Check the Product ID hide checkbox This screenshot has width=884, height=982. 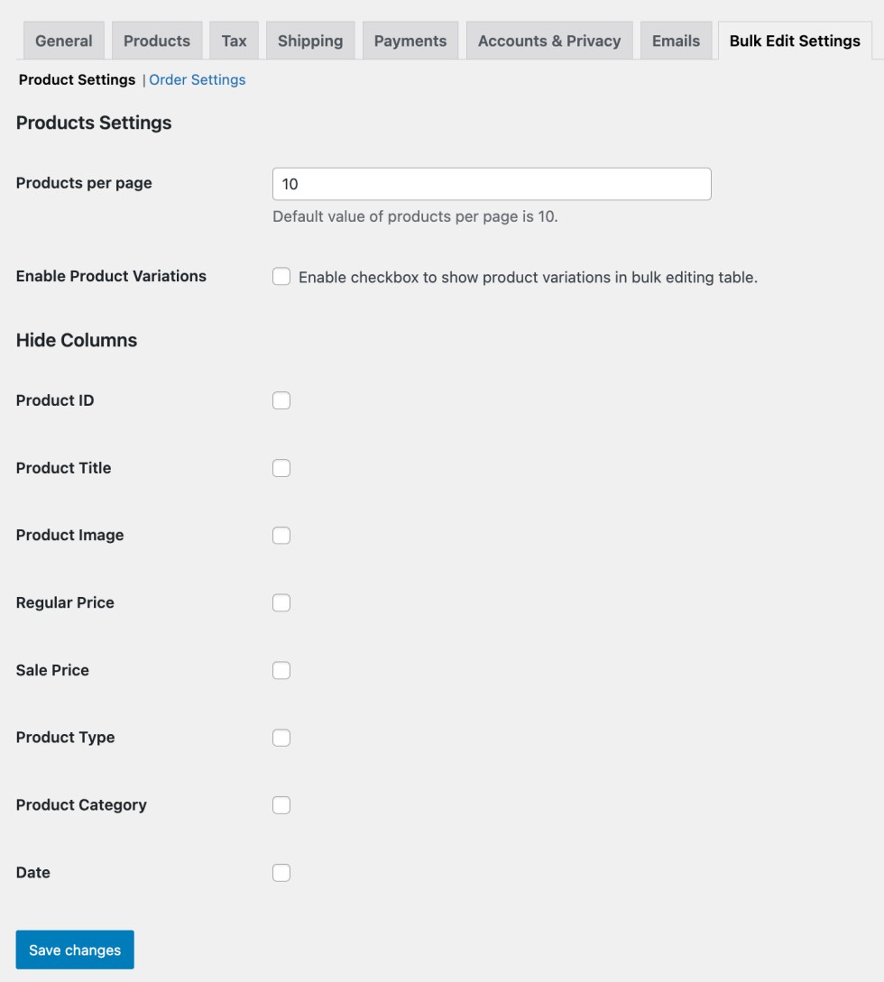281,400
